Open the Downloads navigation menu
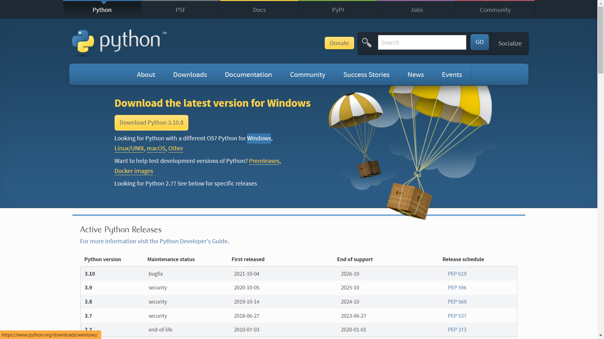The image size is (604, 339). 190,75
